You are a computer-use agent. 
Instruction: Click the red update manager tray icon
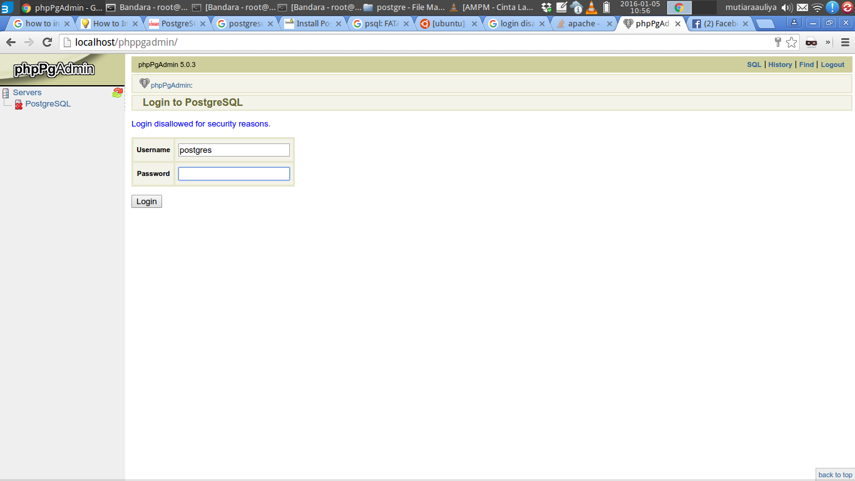847,8
